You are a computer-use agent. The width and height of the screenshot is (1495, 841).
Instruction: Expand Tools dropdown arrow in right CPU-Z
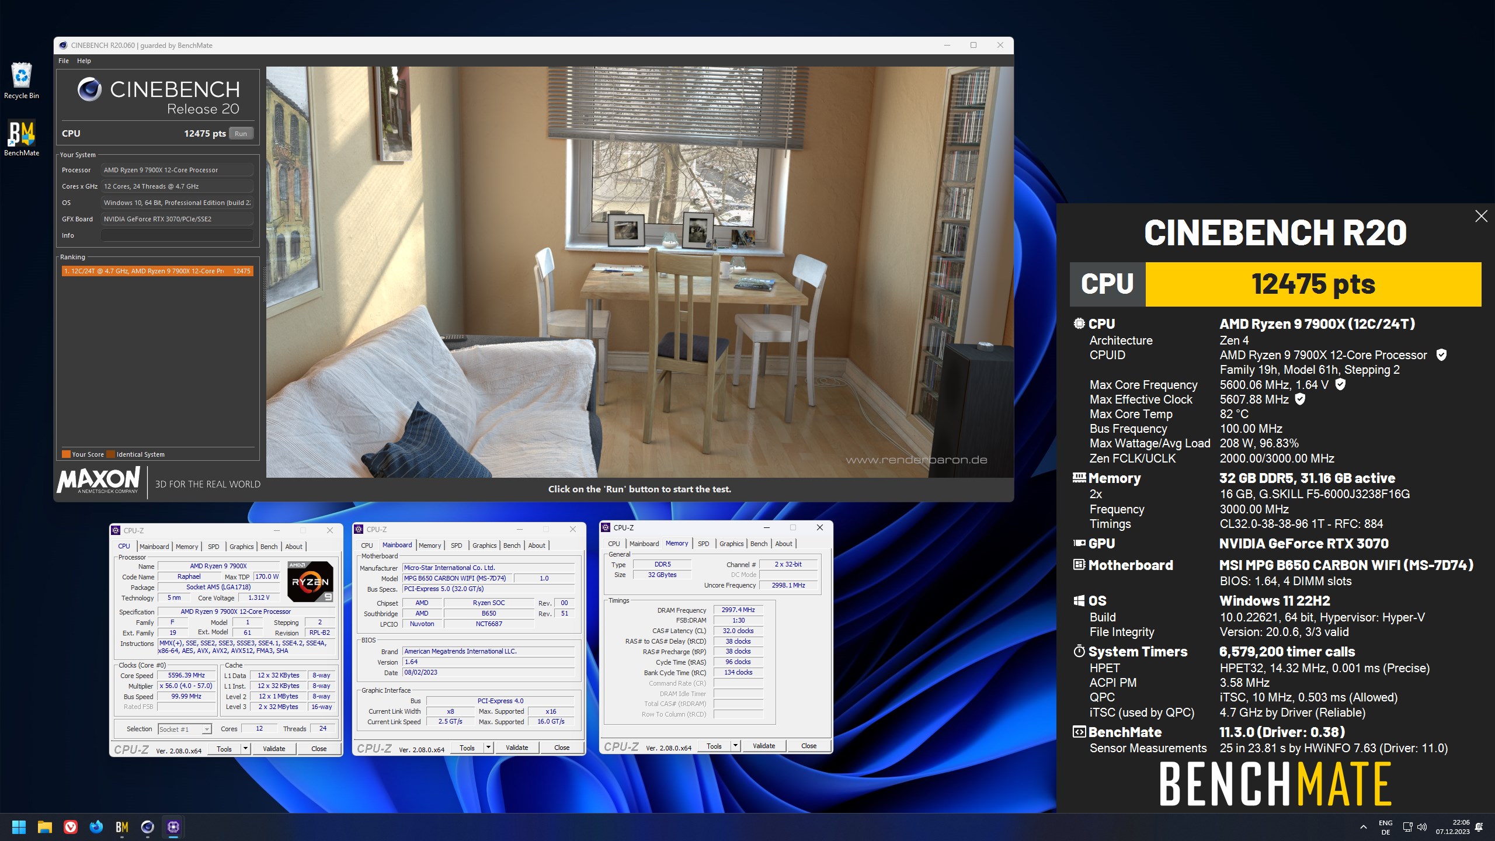[735, 745]
